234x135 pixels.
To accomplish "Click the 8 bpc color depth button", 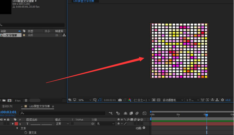I will [x=18, y=101].
